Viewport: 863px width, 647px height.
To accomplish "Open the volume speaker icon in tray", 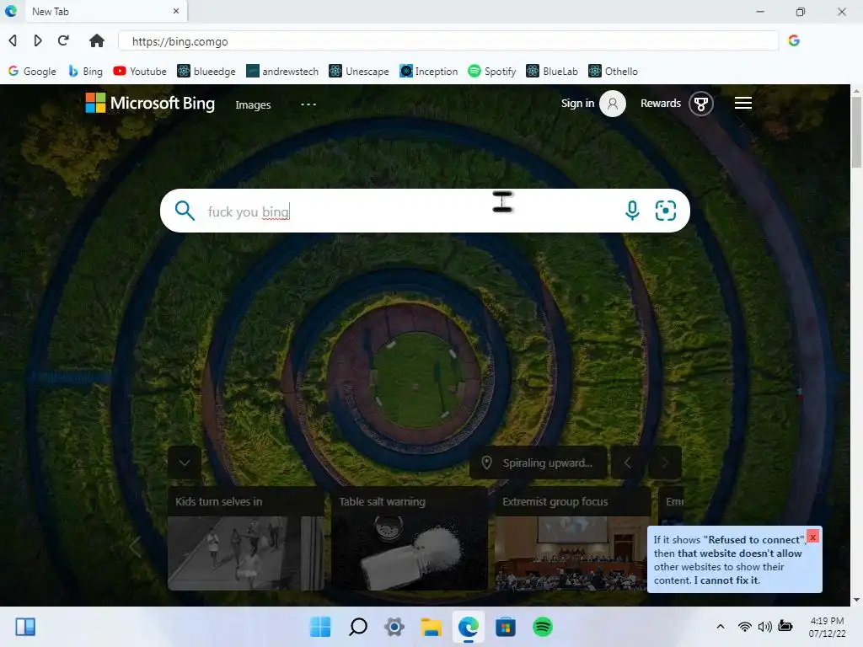I will tap(764, 627).
